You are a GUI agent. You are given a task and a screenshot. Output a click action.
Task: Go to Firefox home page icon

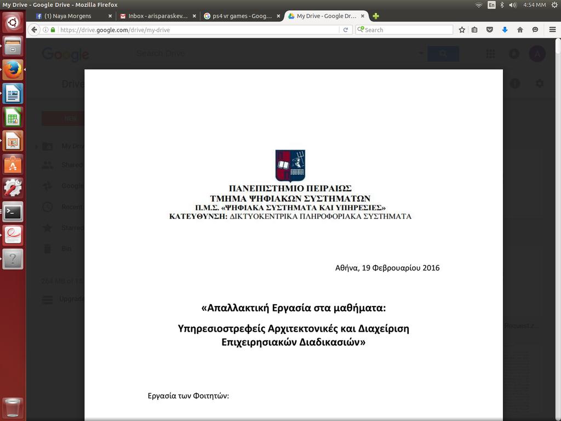(520, 30)
